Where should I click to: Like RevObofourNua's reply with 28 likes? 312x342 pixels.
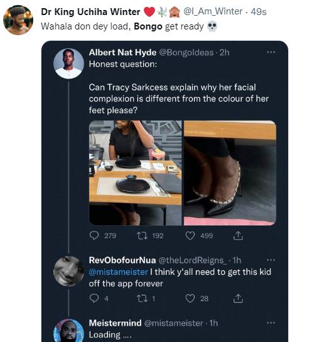click(x=190, y=298)
